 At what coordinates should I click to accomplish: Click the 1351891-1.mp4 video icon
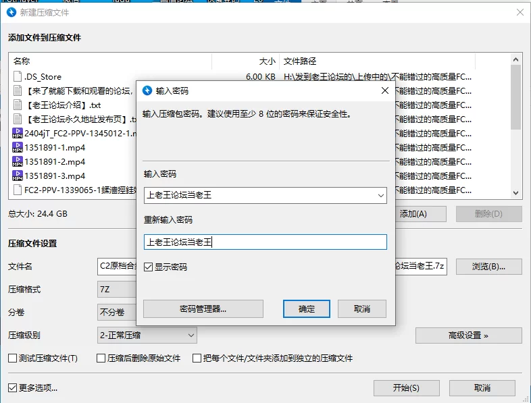pyautogui.click(x=18, y=148)
